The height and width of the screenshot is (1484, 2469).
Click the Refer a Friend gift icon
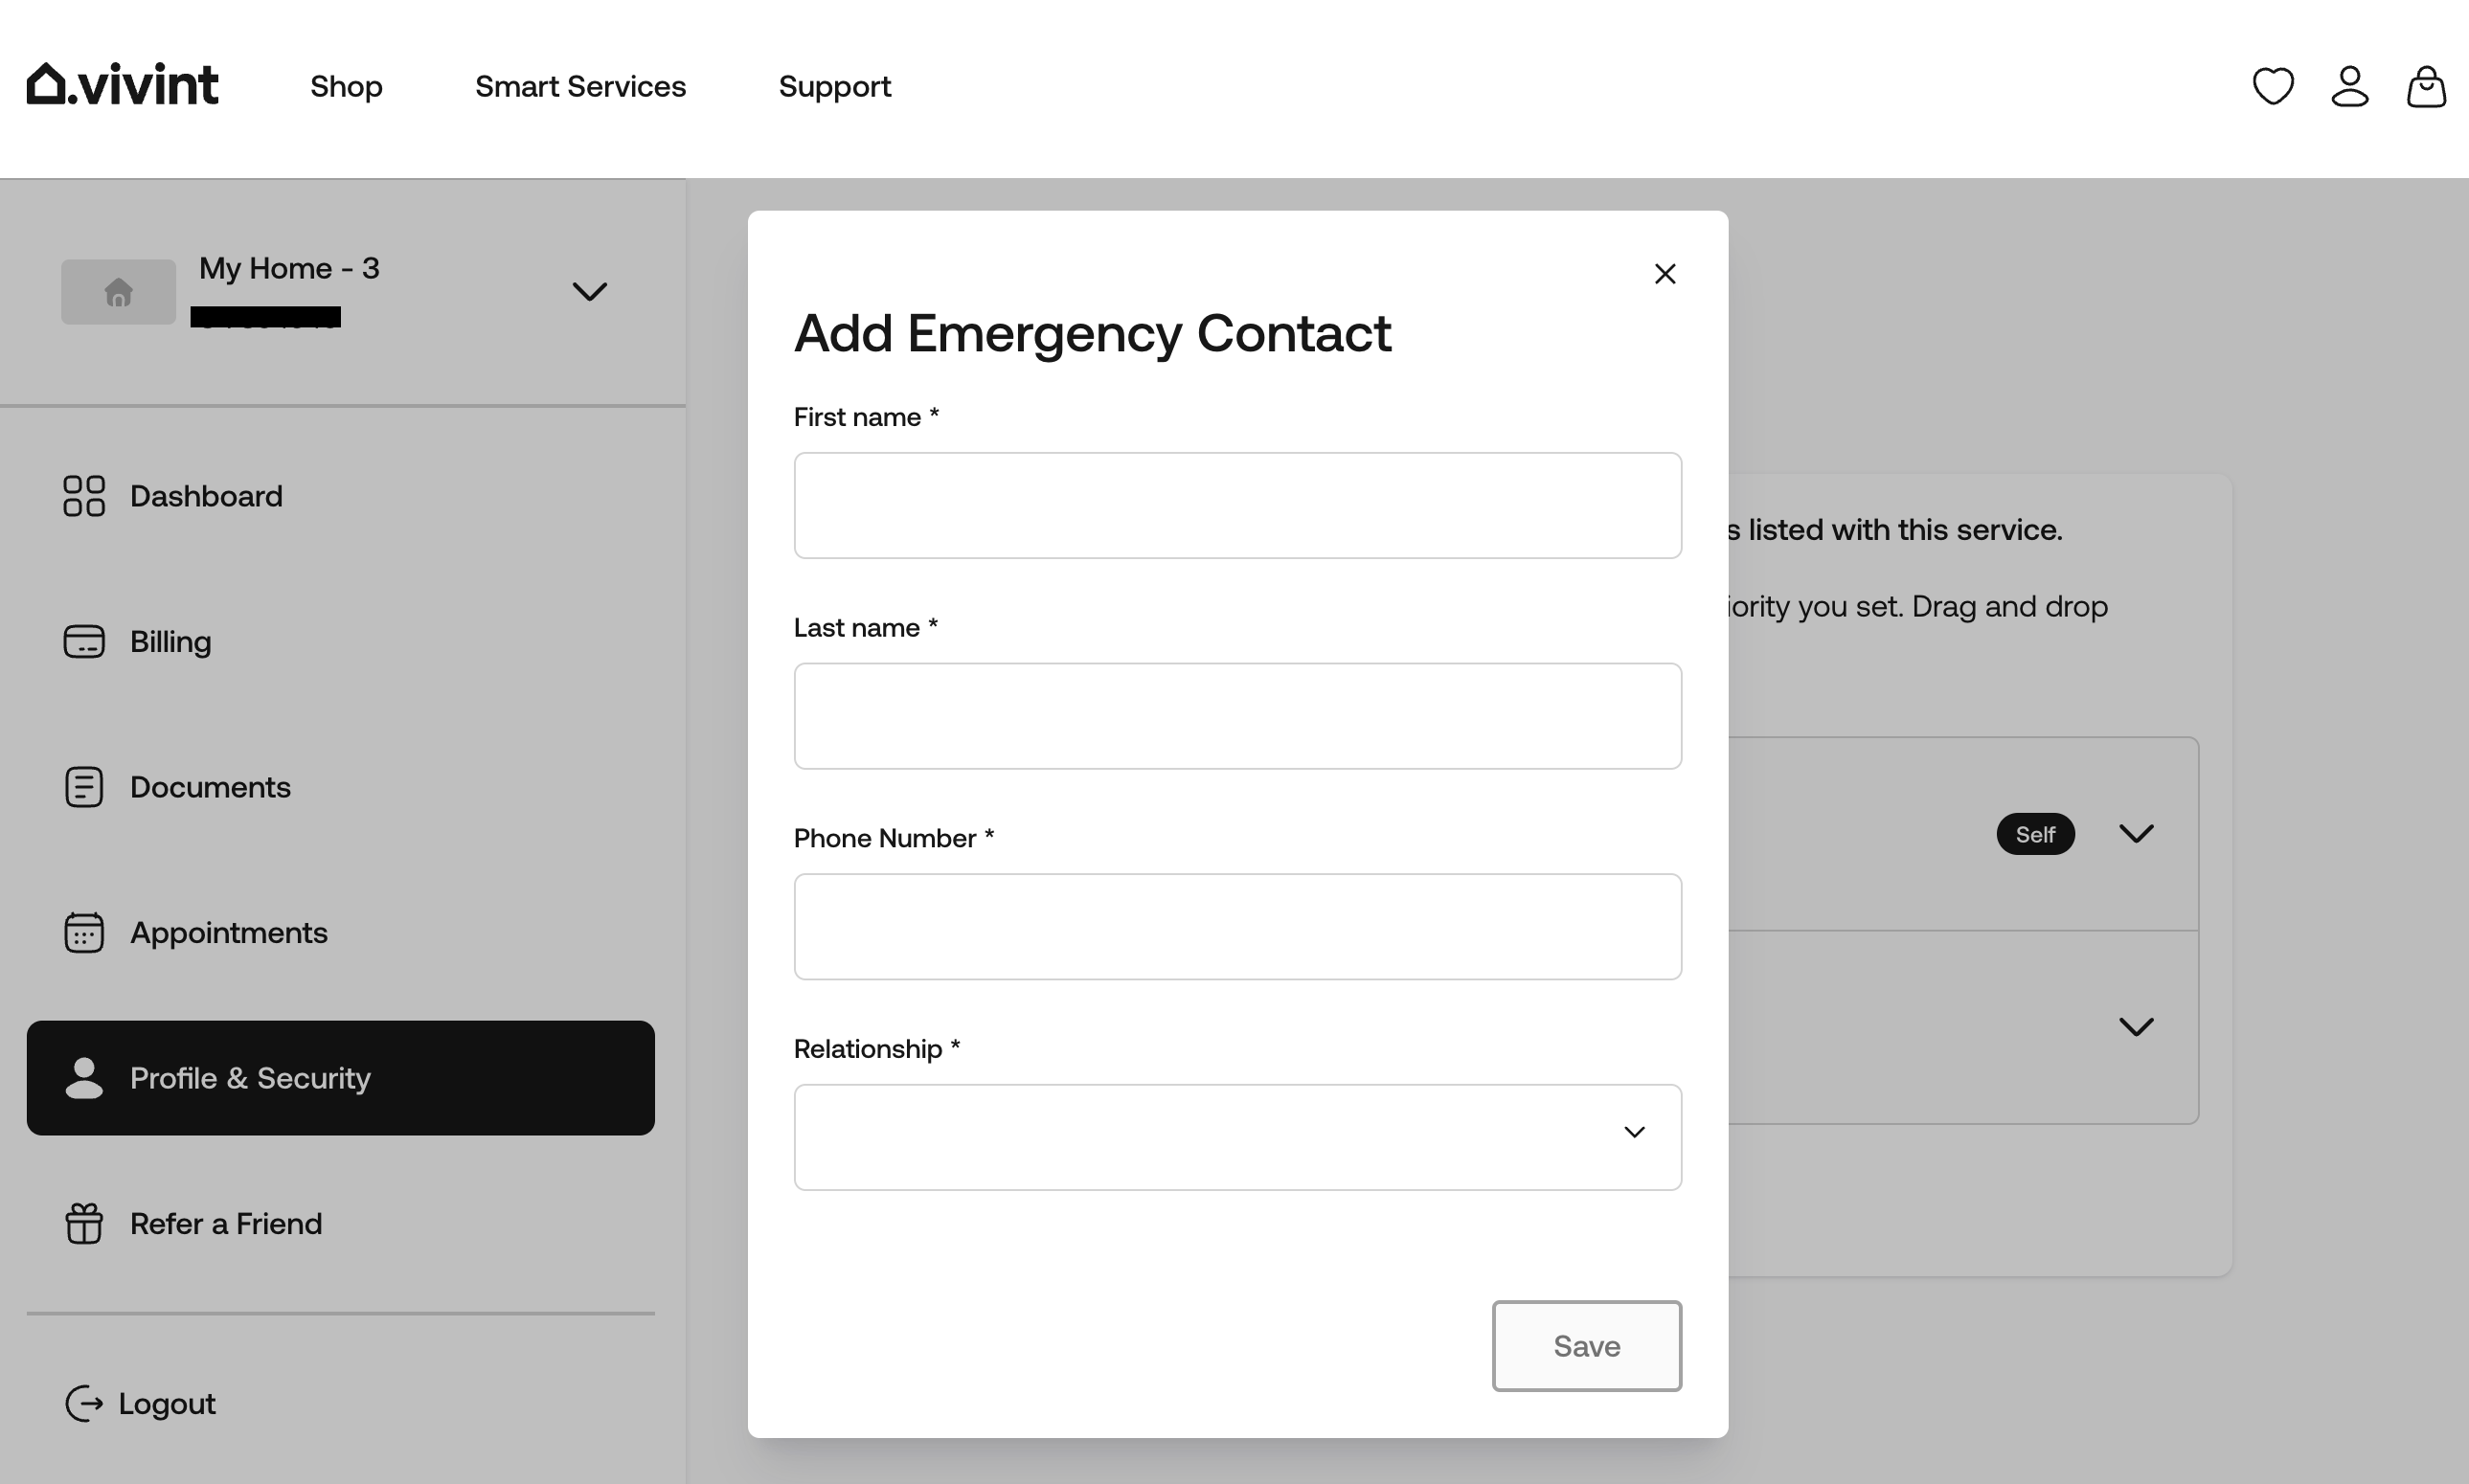pyautogui.click(x=82, y=1222)
